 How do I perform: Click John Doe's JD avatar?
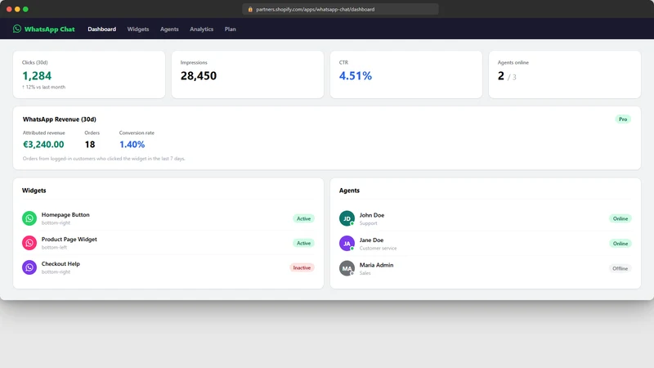(x=347, y=218)
